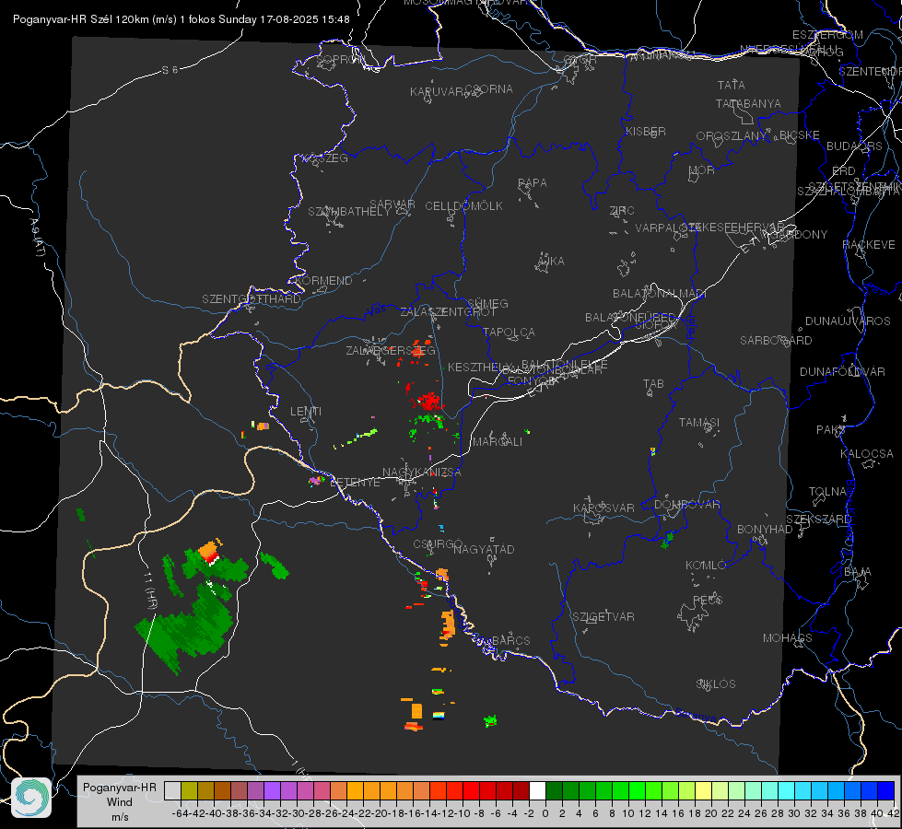Click the SÜMEG city label
This screenshot has height=829, width=902.
[x=487, y=303]
